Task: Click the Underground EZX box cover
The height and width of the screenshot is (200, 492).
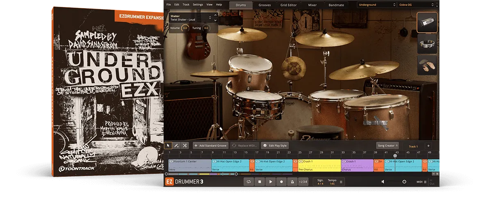Action: [x=108, y=92]
